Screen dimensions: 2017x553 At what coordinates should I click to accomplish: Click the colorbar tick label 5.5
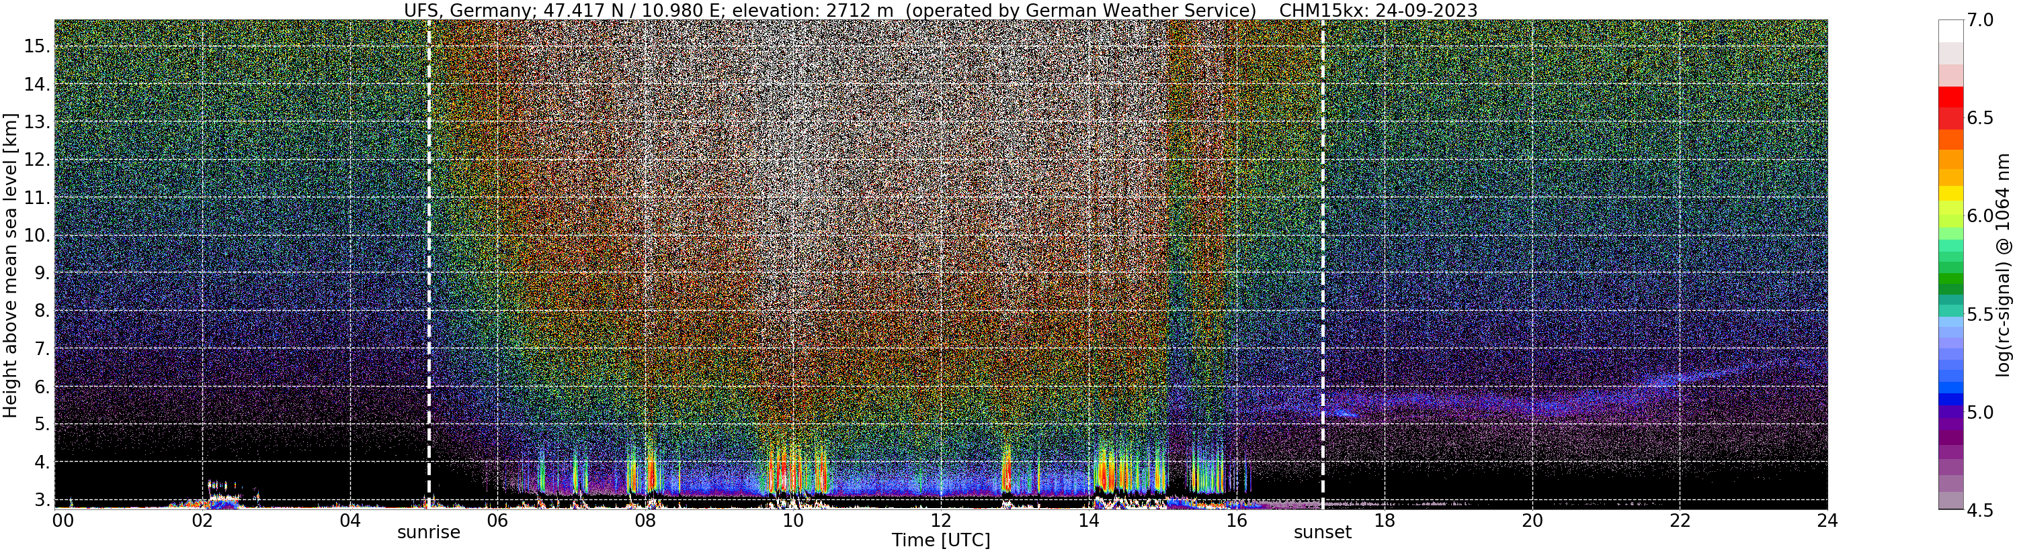(x=1979, y=315)
